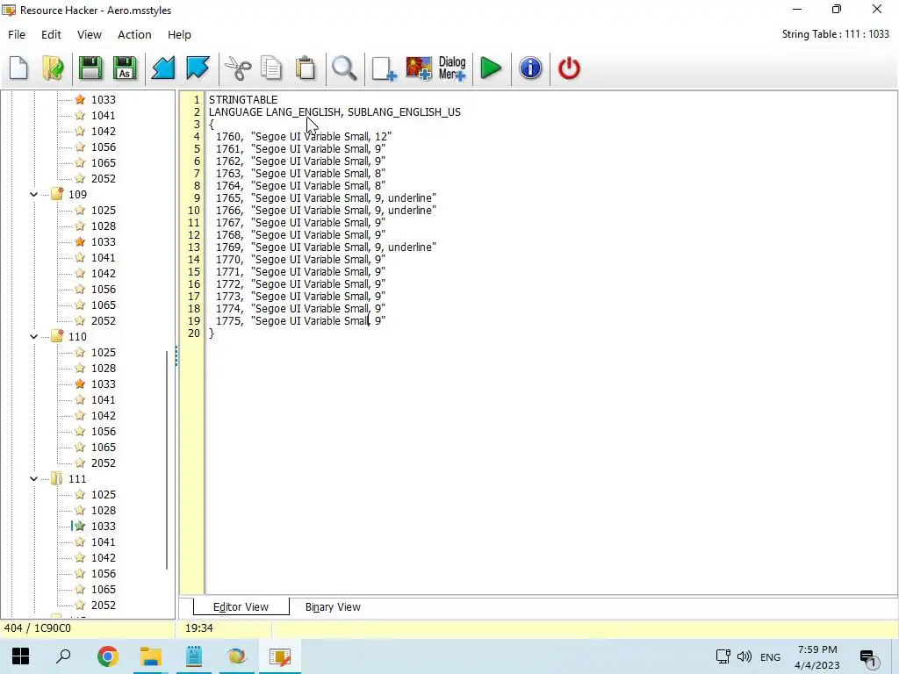
Task: Collapse the 110 folder node
Action: click(x=34, y=336)
